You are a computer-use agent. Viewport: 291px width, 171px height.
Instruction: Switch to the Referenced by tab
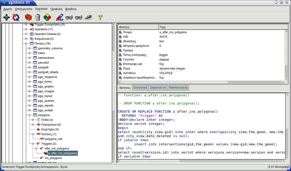pyautogui.click(x=178, y=88)
